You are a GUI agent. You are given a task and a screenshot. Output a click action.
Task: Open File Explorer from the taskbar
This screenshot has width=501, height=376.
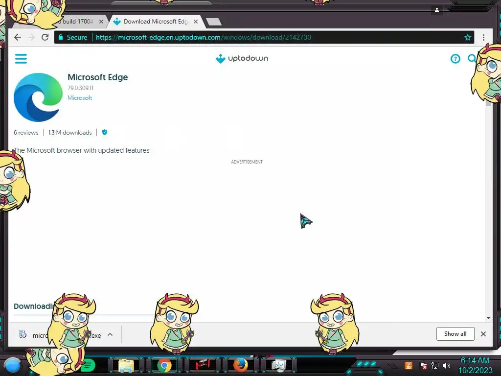pyautogui.click(x=126, y=365)
